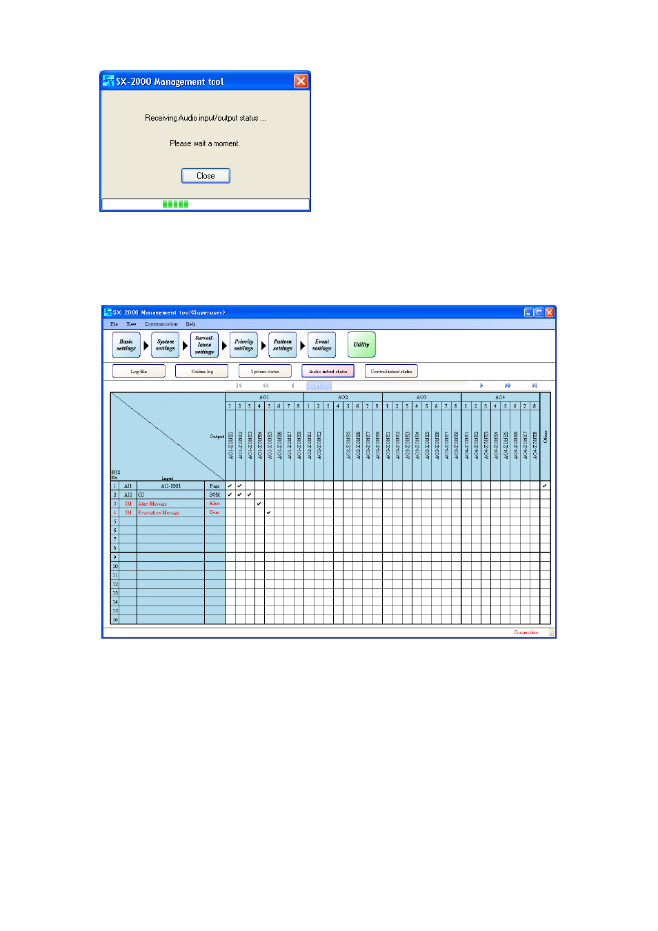Jump to last page blue arrow icon
Screen dimensions: 658x931
tap(534, 386)
